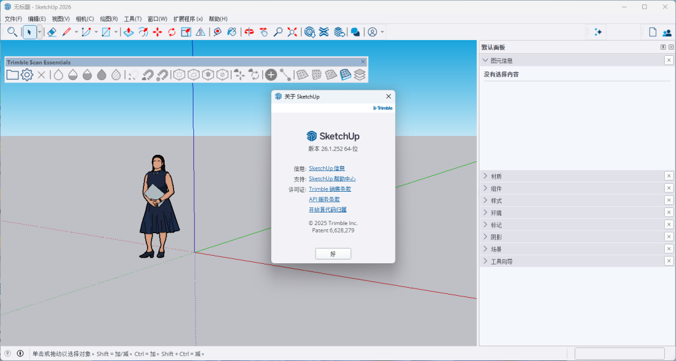Click the info circle icon in status bar

pyautogui.click(x=20, y=353)
